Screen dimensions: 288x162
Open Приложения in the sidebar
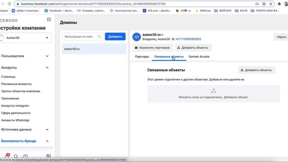10,99
